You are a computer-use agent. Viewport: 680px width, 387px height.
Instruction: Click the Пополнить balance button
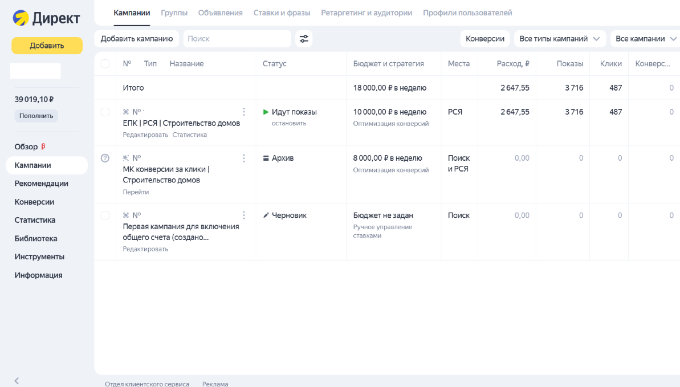click(36, 116)
